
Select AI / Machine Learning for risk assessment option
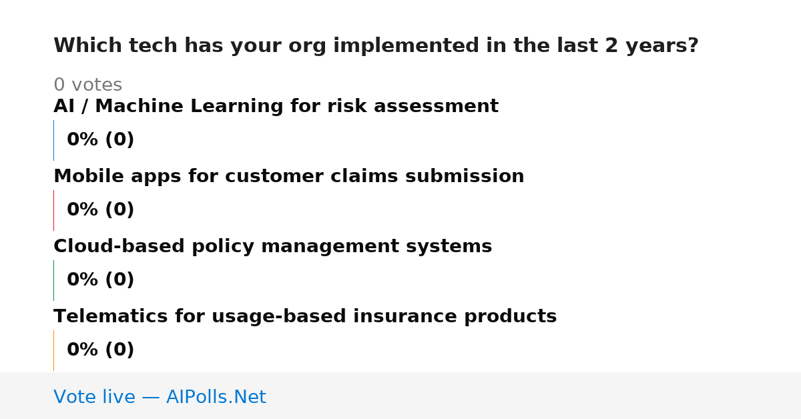[x=276, y=107]
